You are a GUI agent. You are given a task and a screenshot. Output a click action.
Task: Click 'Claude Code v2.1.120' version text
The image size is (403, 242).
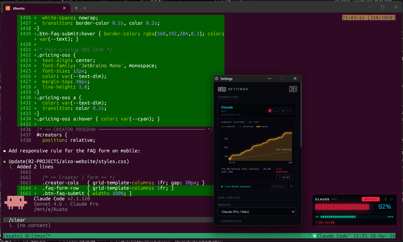coord(62,199)
